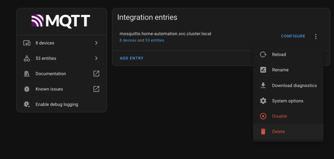The image size is (334, 159).
Task: Click the Known issues bug icon
Action: 27,89
